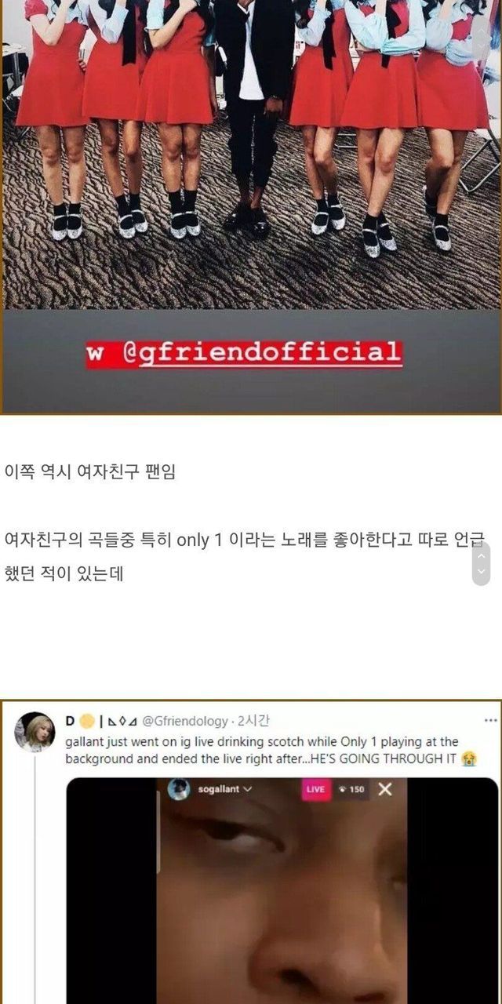Click the crying emoji at the tweet's end
Viewport: 502px width, 1004px height.
(469, 758)
